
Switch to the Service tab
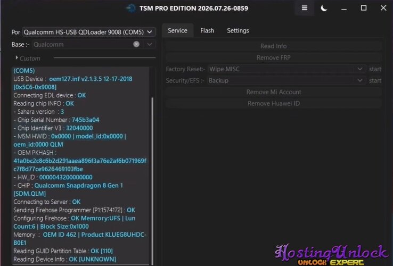tap(177, 30)
